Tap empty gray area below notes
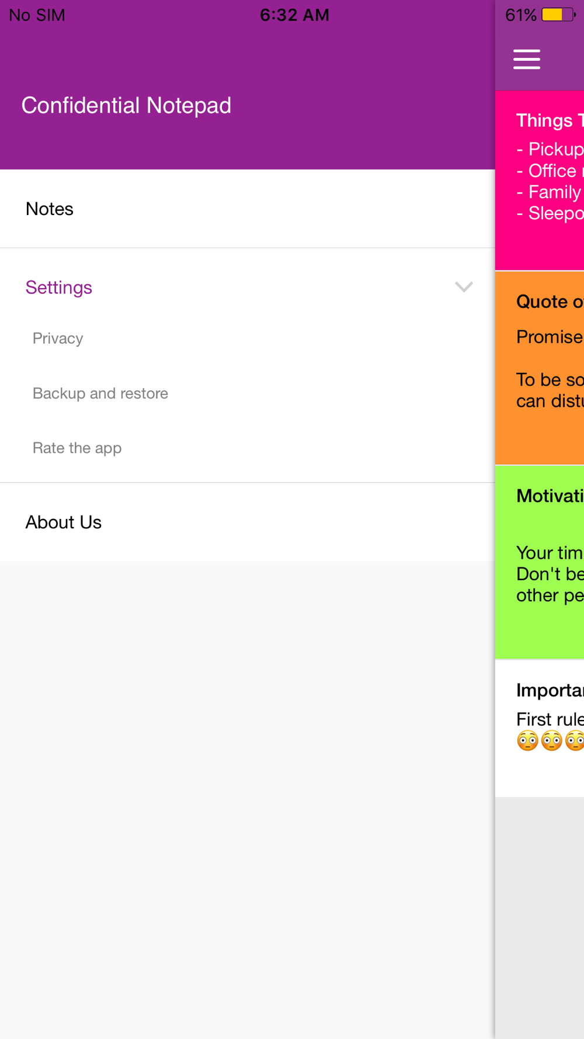The height and width of the screenshot is (1039, 584). (540, 917)
